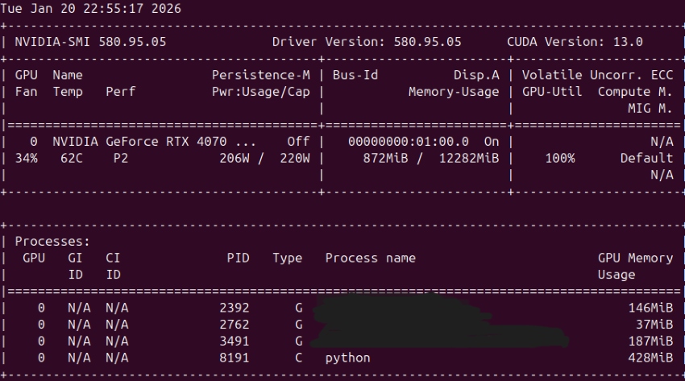Select the python process name
This screenshot has width=685, height=381.
click(348, 357)
